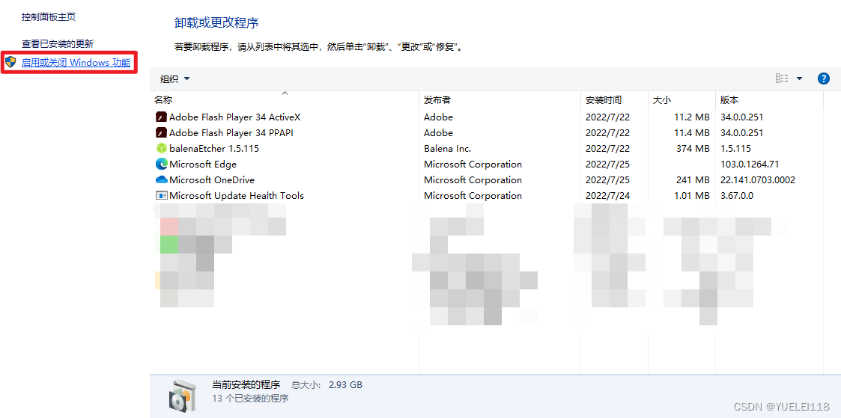The image size is (841, 418).
Task: Click the 374 MB size cell
Action: [x=693, y=149]
